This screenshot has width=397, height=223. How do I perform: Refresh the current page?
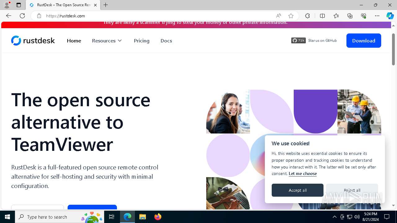point(22,16)
